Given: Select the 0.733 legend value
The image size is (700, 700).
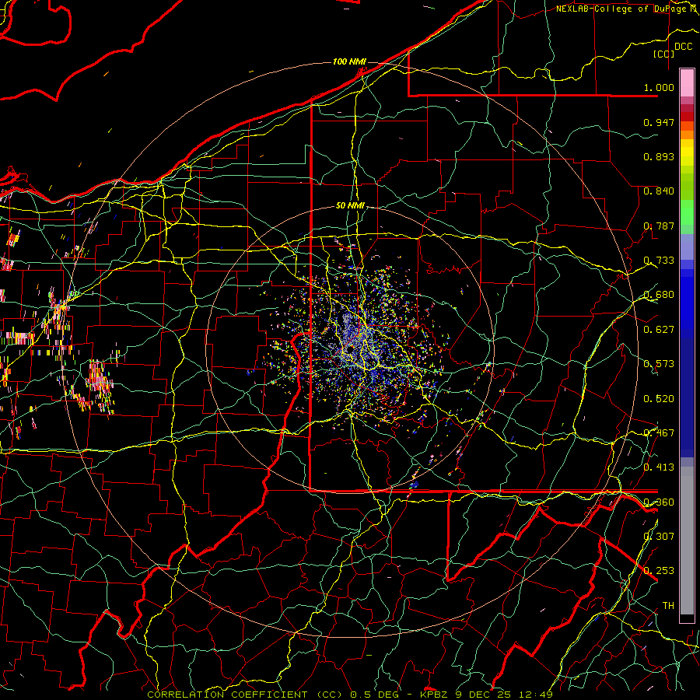Looking at the screenshot, I should click(x=659, y=260).
